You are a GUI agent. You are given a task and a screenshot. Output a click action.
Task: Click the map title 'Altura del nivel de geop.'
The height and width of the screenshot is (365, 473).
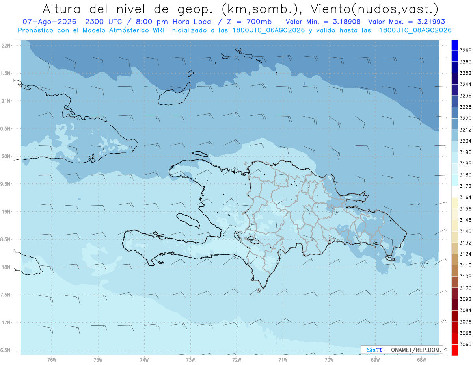[x=128, y=9]
